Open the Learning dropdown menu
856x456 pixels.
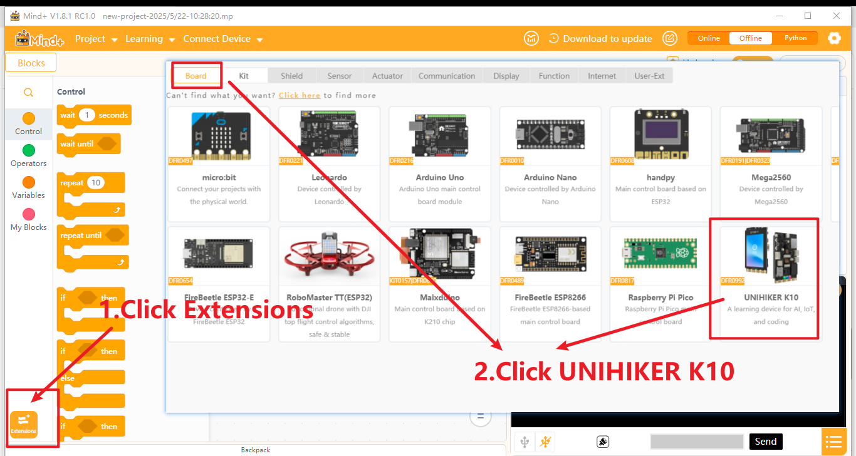150,39
